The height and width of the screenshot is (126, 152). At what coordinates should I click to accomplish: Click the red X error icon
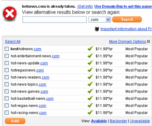click(10, 14)
